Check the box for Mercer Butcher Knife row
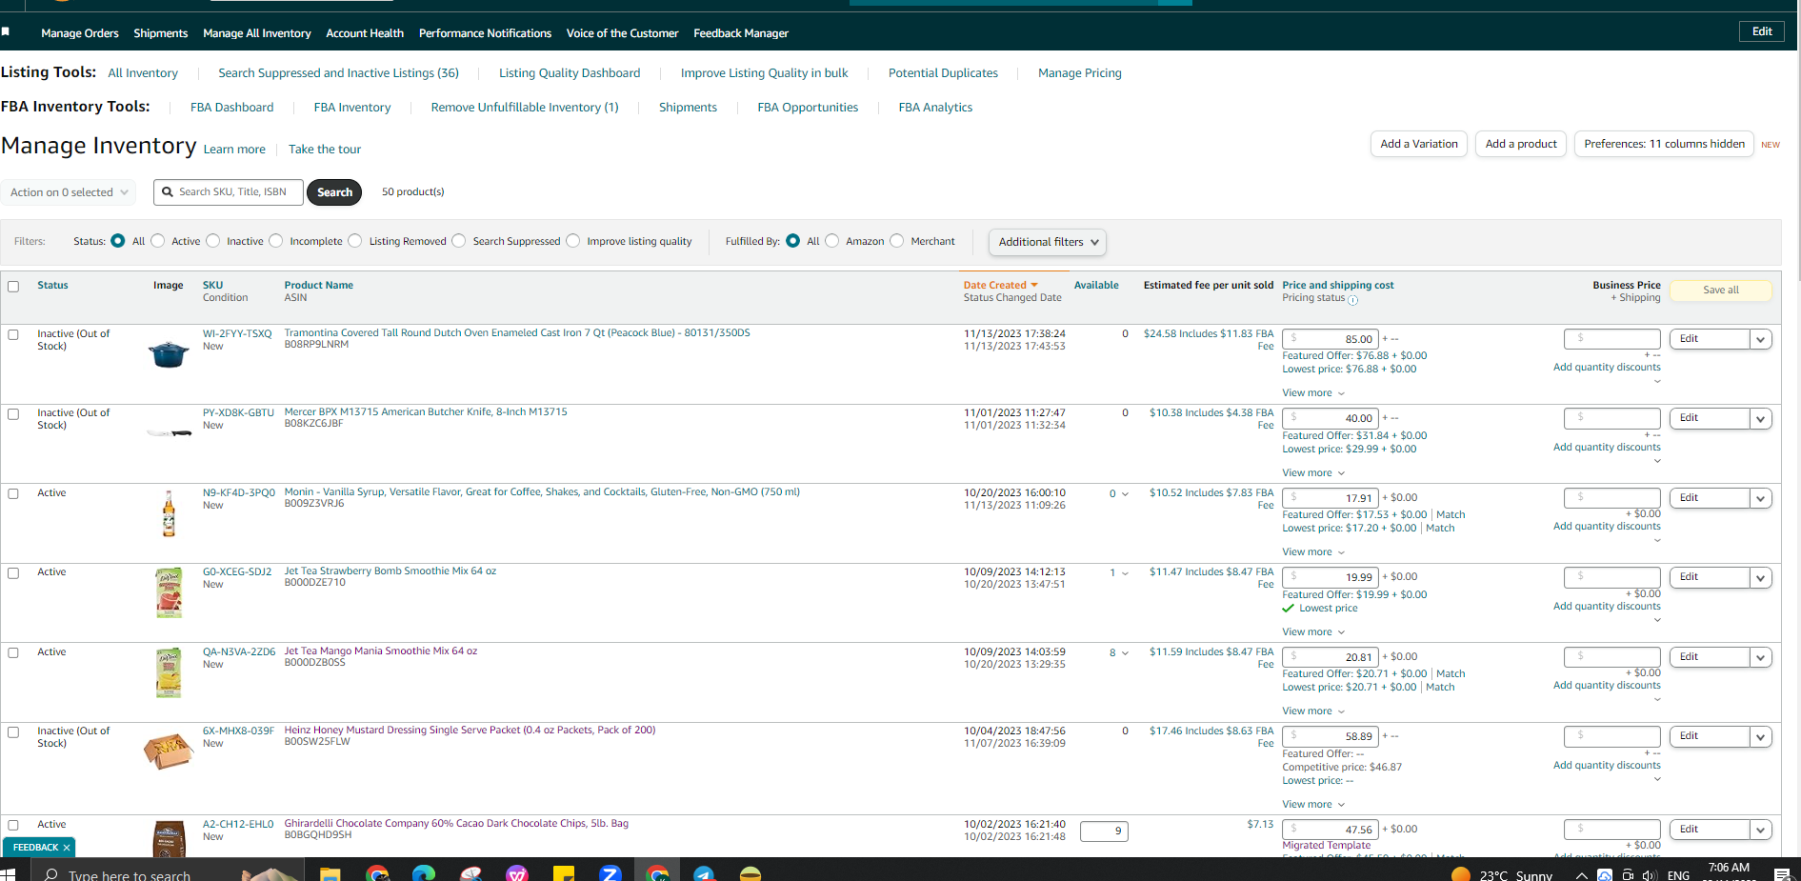This screenshot has height=881, width=1801. click(x=13, y=414)
